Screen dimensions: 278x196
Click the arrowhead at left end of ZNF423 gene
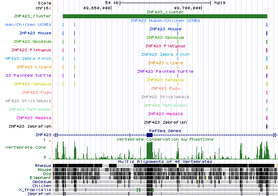55,134
